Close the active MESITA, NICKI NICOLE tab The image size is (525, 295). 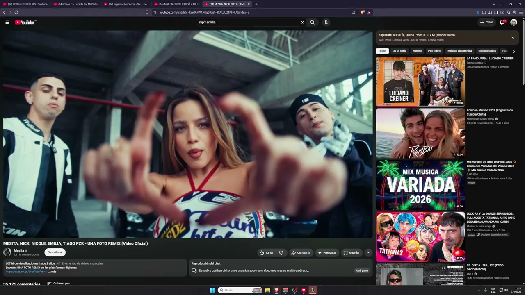[249, 4]
